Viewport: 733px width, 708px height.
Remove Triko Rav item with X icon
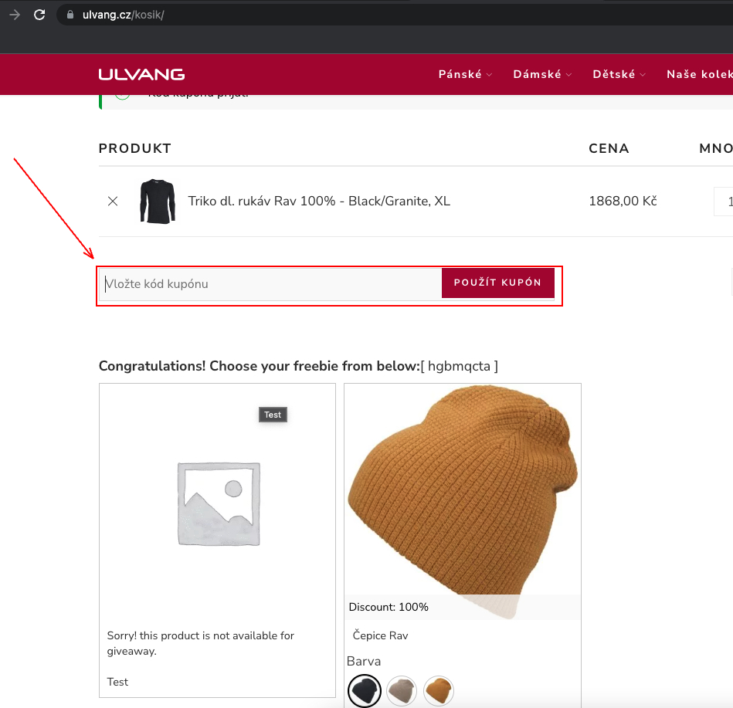pyautogui.click(x=113, y=202)
